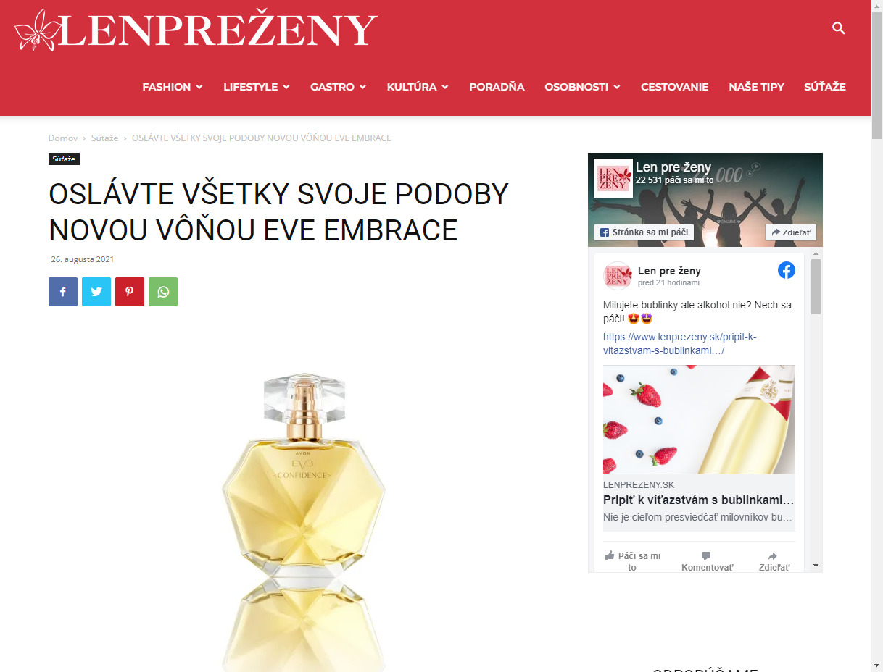
Task: Expand the Fashion menu dropdown
Action: pos(173,87)
